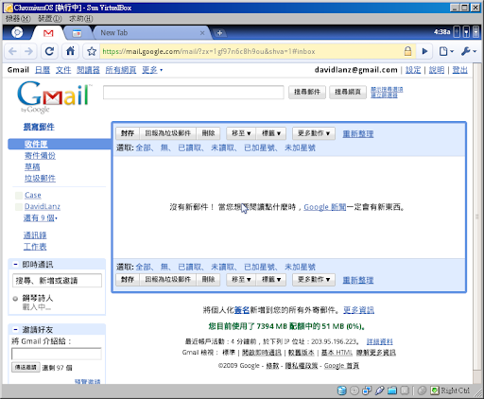Open the 所有網頁 link
This screenshot has width=484, height=399.
(x=121, y=70)
